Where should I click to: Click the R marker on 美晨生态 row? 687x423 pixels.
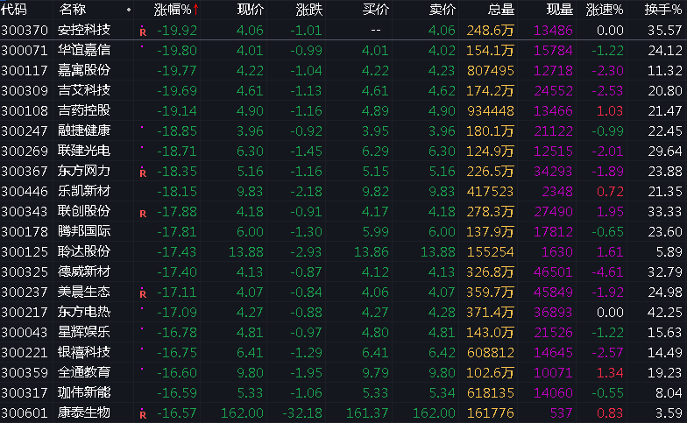(143, 293)
